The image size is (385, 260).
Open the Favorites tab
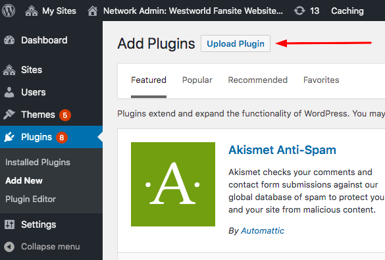click(x=321, y=80)
